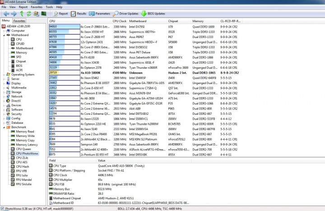The width and height of the screenshot is (325, 211).
Task: Sort by the CPU Clock column header
Action: point(119,21)
